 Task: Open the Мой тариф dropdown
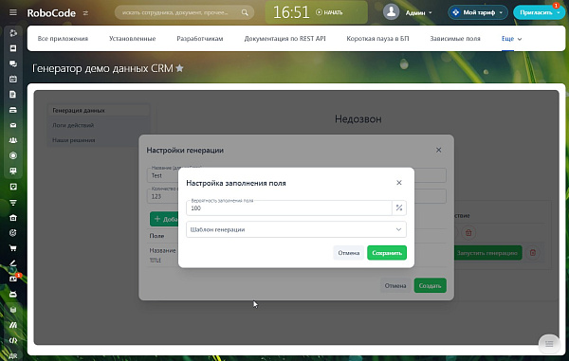(478, 12)
